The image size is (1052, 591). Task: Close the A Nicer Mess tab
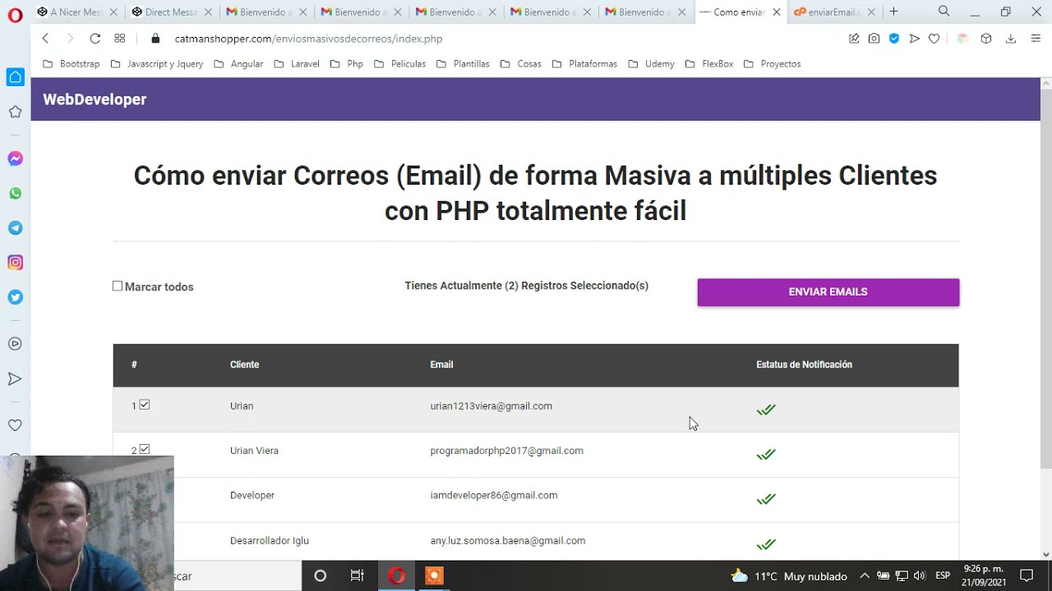tap(114, 12)
